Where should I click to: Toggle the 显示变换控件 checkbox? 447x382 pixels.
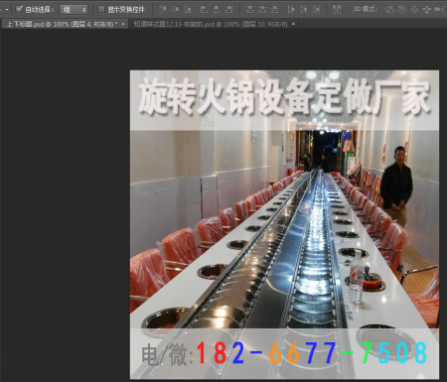[x=101, y=9]
